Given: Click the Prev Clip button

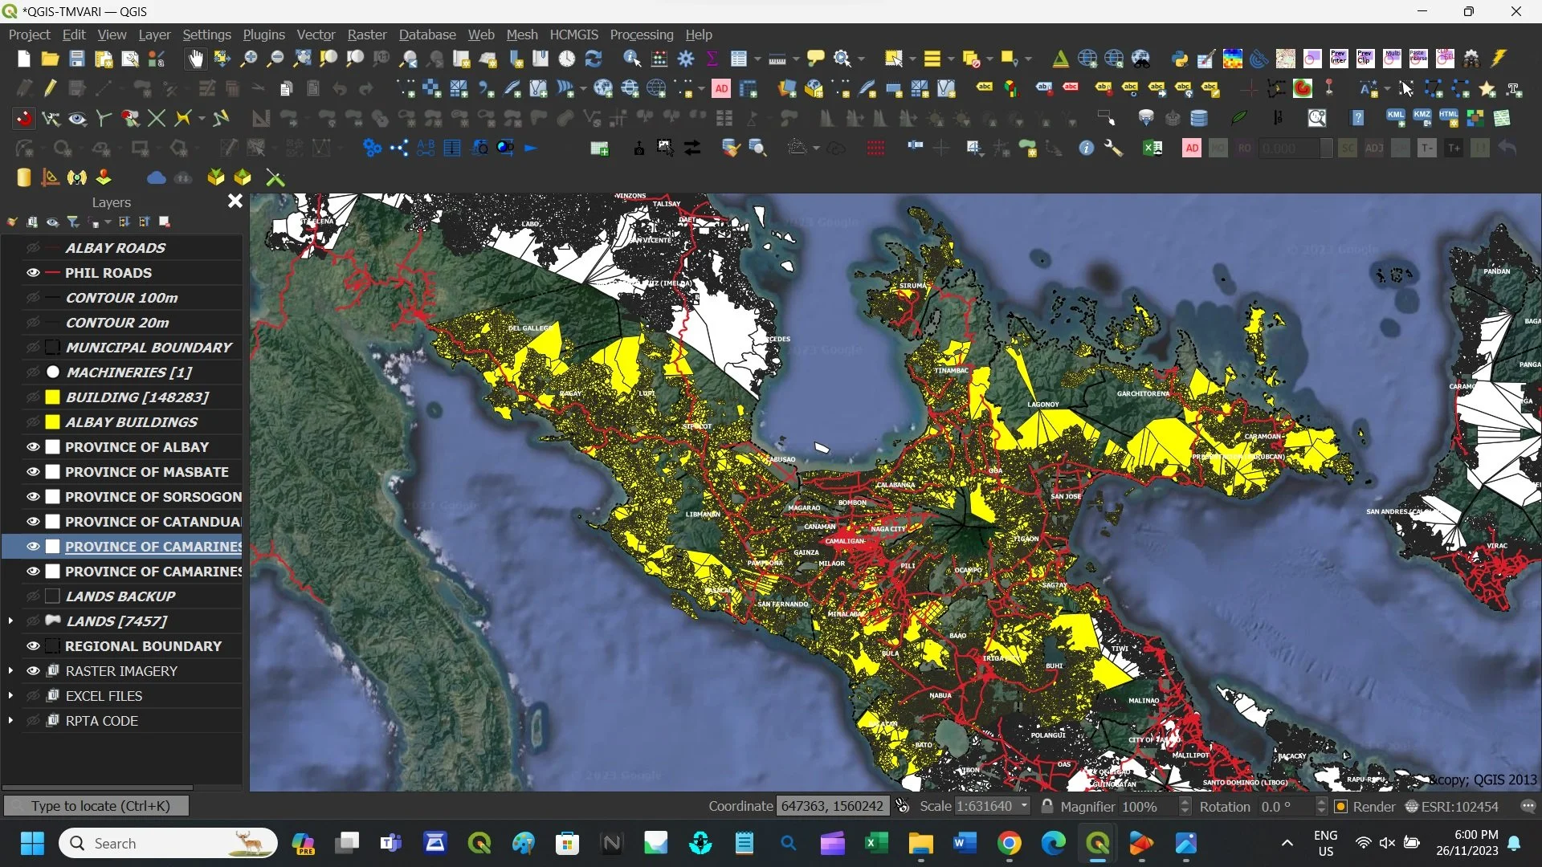Looking at the screenshot, I should (x=1365, y=58).
